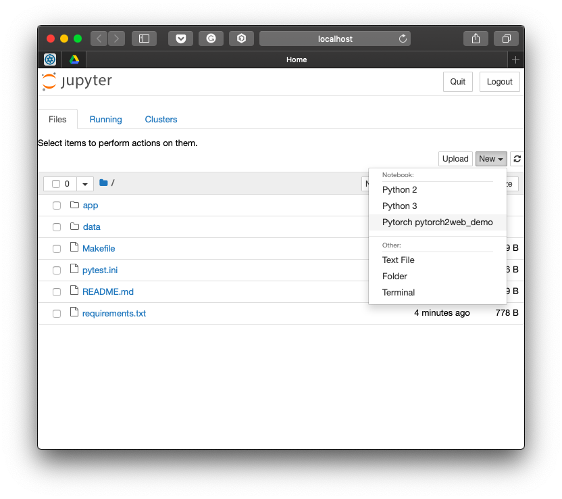This screenshot has height=499, width=562.
Task: Open the data folder link
Action: [91, 227]
